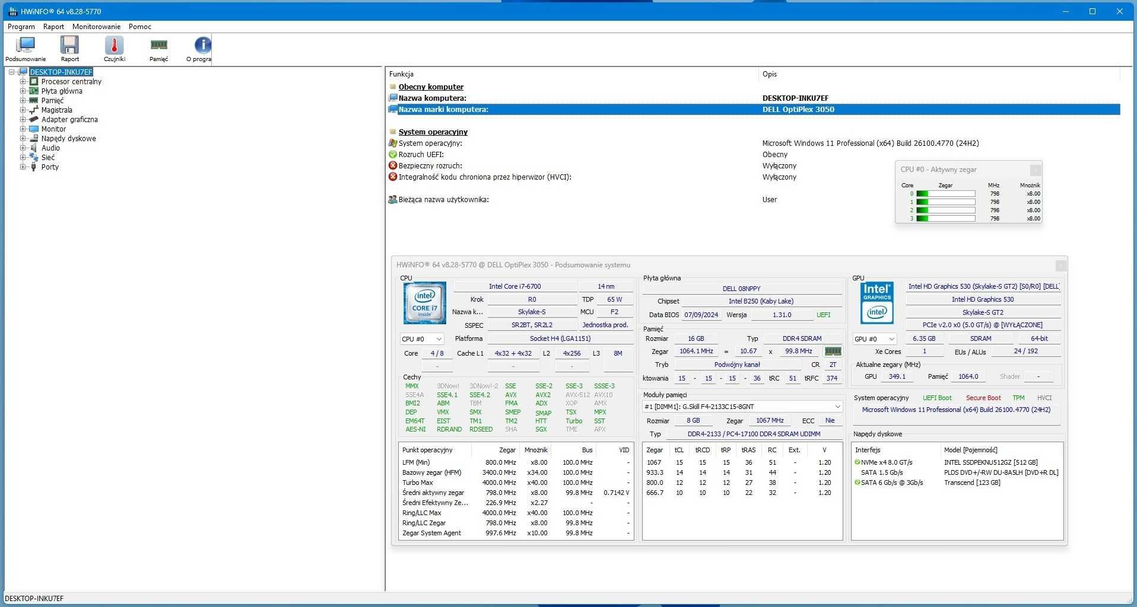The height and width of the screenshot is (607, 1137).
Task: Close the Podsumowanie systemu summary window
Action: [1060, 266]
